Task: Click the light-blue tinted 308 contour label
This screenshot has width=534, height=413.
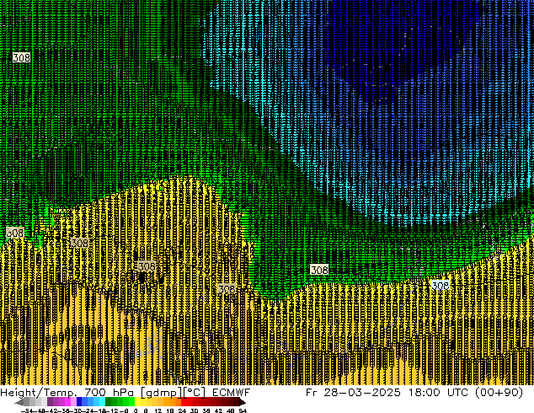Action: tap(440, 285)
